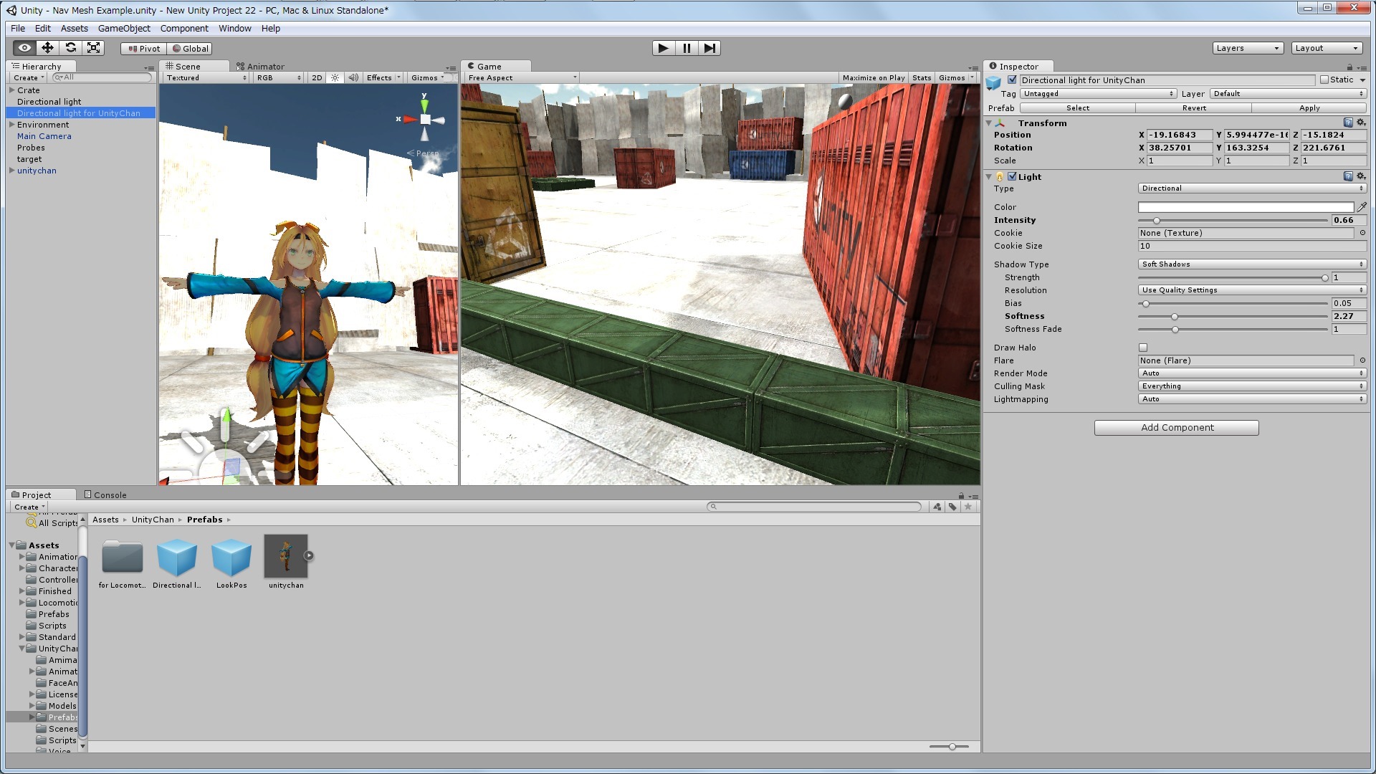Select the unitychan prefab thumbnail
Image resolution: width=1376 pixels, height=774 pixels.
click(286, 557)
